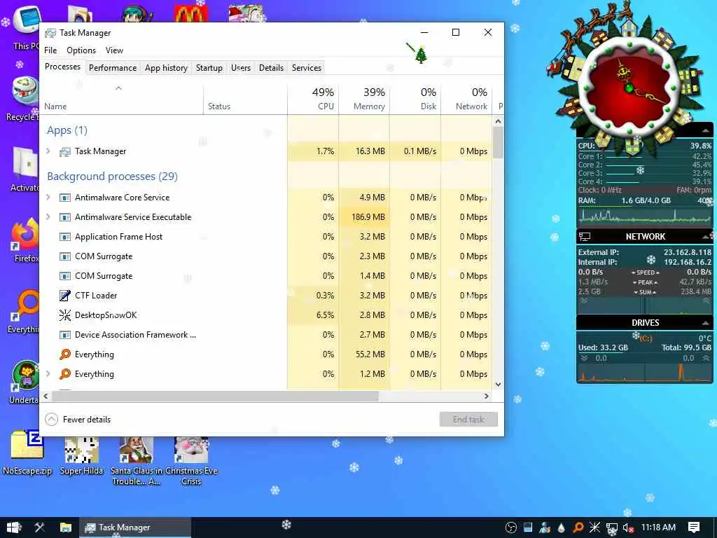Open the File menu

click(x=50, y=50)
